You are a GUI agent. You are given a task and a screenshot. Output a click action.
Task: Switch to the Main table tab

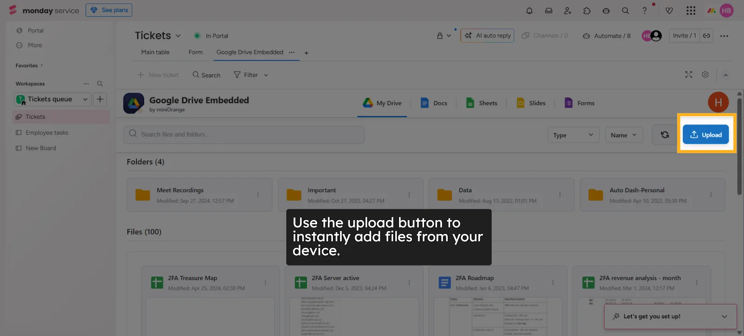point(155,52)
